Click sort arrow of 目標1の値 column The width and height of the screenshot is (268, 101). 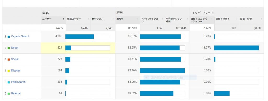[x=261, y=19]
